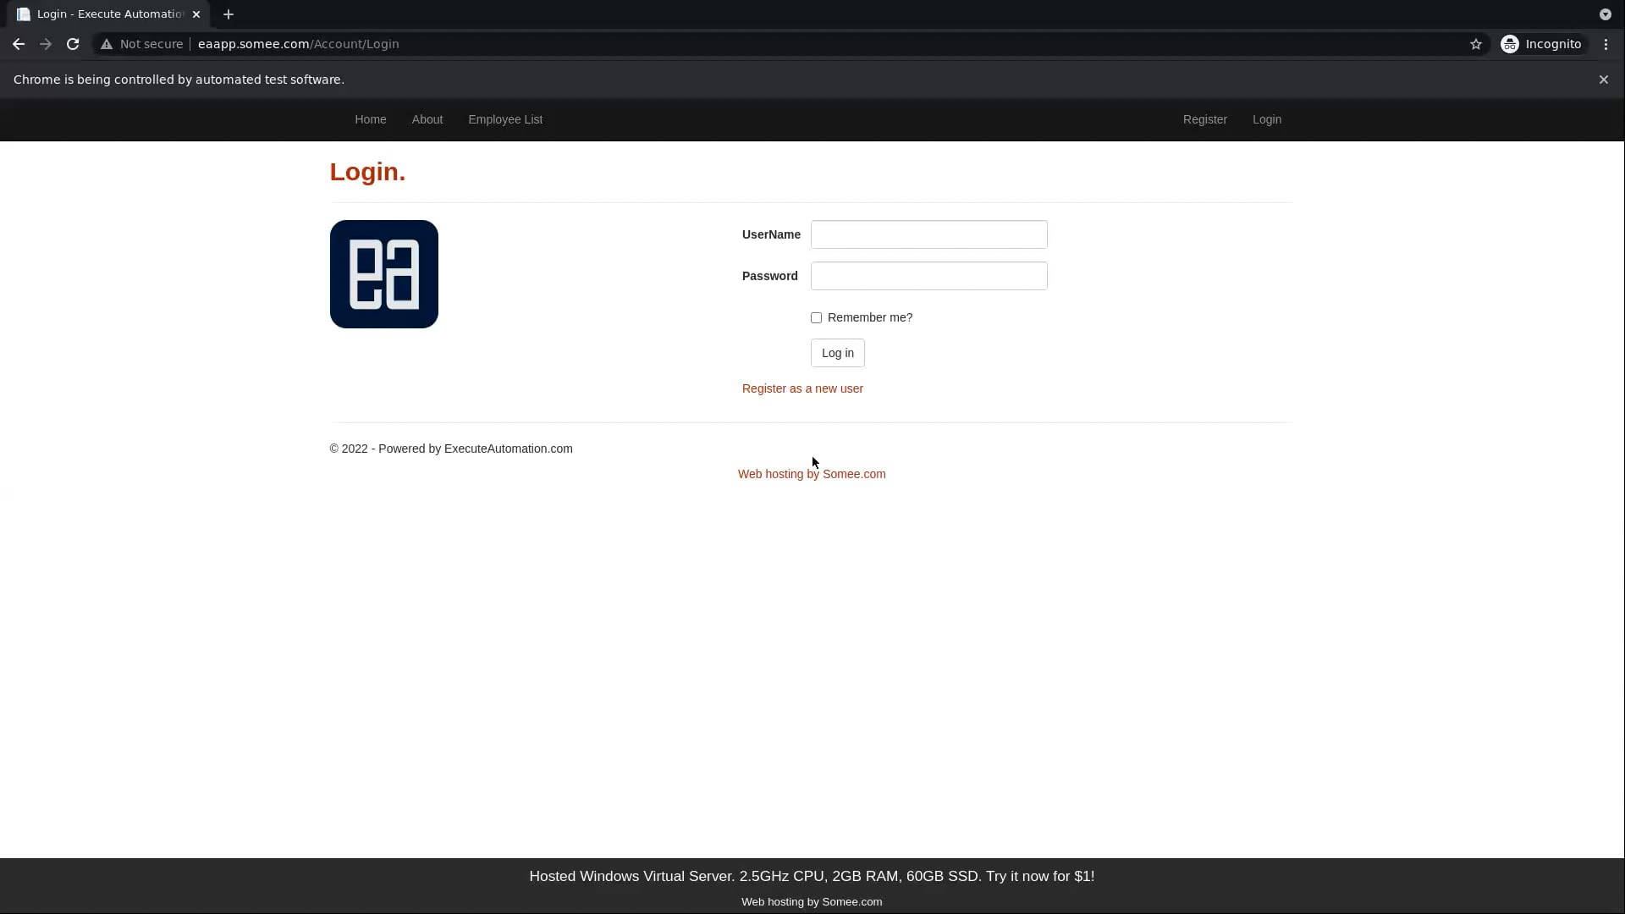
Task: Click the EA logo image
Action: (x=384, y=274)
